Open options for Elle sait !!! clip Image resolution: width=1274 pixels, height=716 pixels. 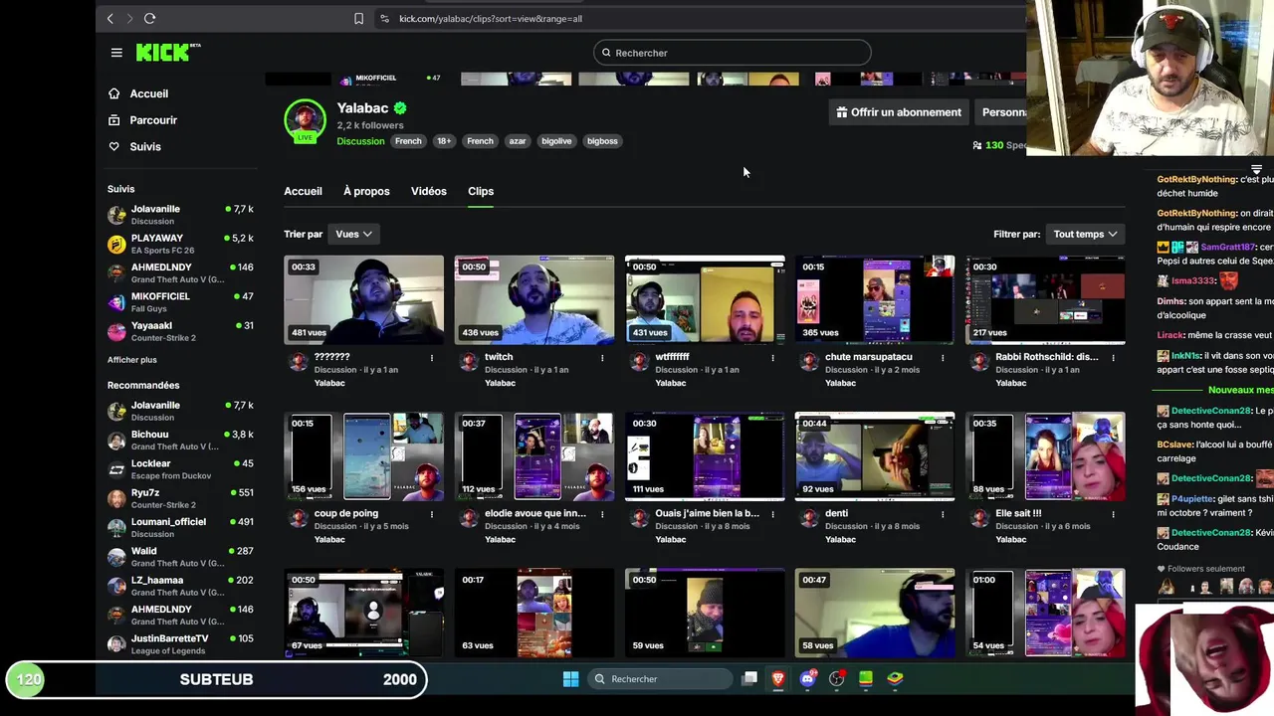click(x=1113, y=514)
